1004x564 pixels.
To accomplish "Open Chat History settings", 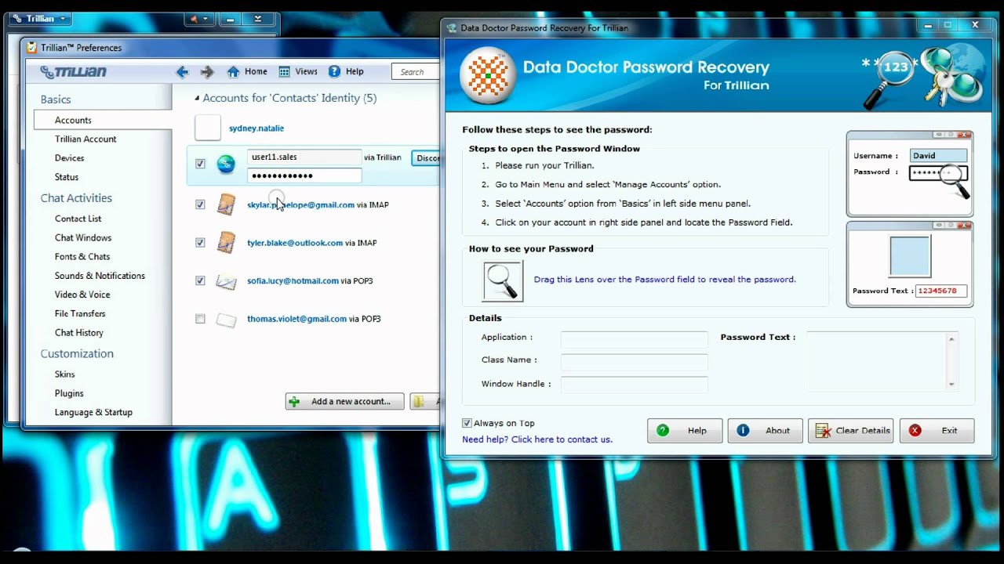I will [x=79, y=332].
